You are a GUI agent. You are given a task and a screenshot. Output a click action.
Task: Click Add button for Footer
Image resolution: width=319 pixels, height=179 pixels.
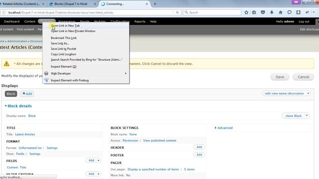tap(199, 155)
